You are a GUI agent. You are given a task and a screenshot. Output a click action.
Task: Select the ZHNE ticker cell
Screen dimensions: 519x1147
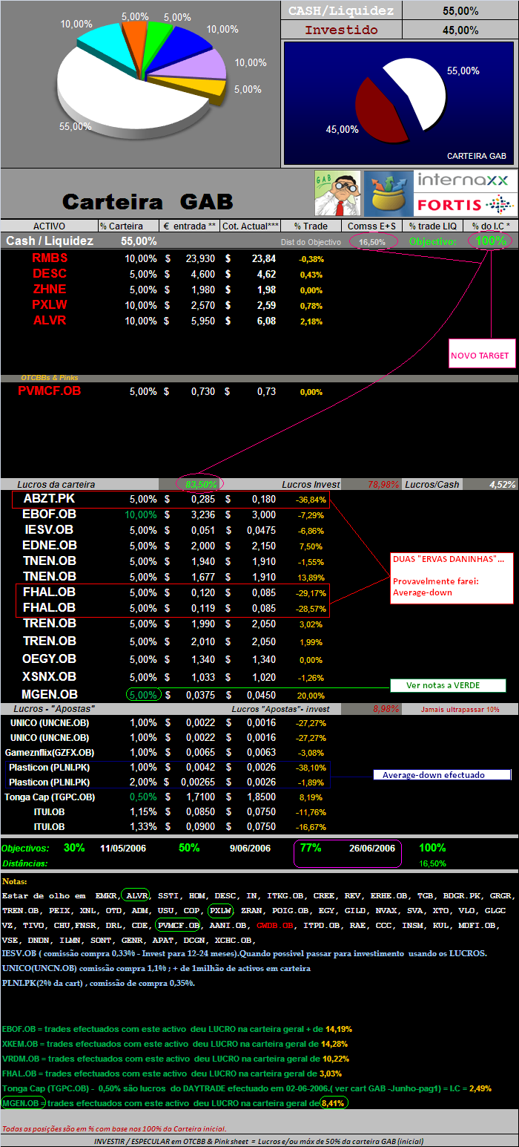pos(49,290)
